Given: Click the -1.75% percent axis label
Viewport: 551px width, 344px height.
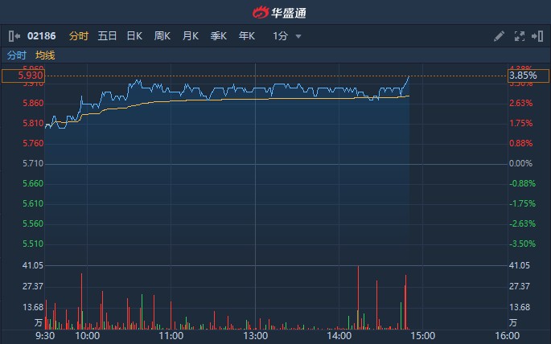Looking at the screenshot, I should (522, 203).
